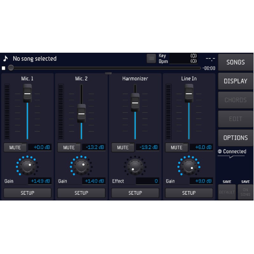The height and width of the screenshot is (254, 254).
Task: Click the Harmonizer volume fader
Action: point(135,102)
